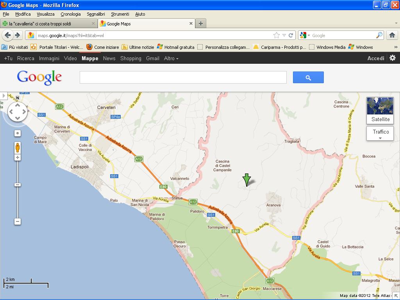Screen dimensions: 400x300
Task: Bookmark this page with the star icon
Action: pos(277,35)
